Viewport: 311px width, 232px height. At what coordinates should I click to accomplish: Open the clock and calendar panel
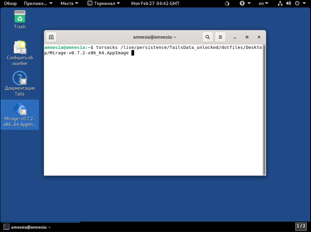[155, 4]
